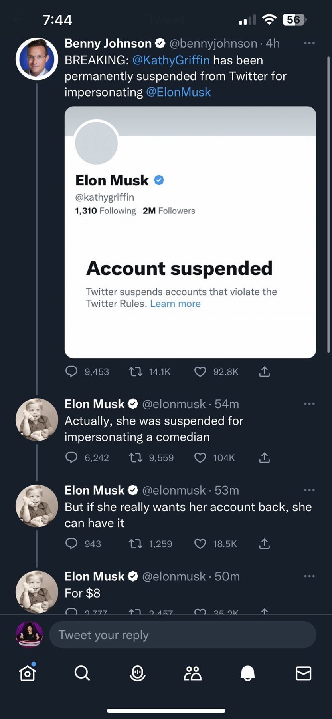Image resolution: width=332 pixels, height=719 pixels.
Task: Open the Communities tab
Action: coord(193,673)
